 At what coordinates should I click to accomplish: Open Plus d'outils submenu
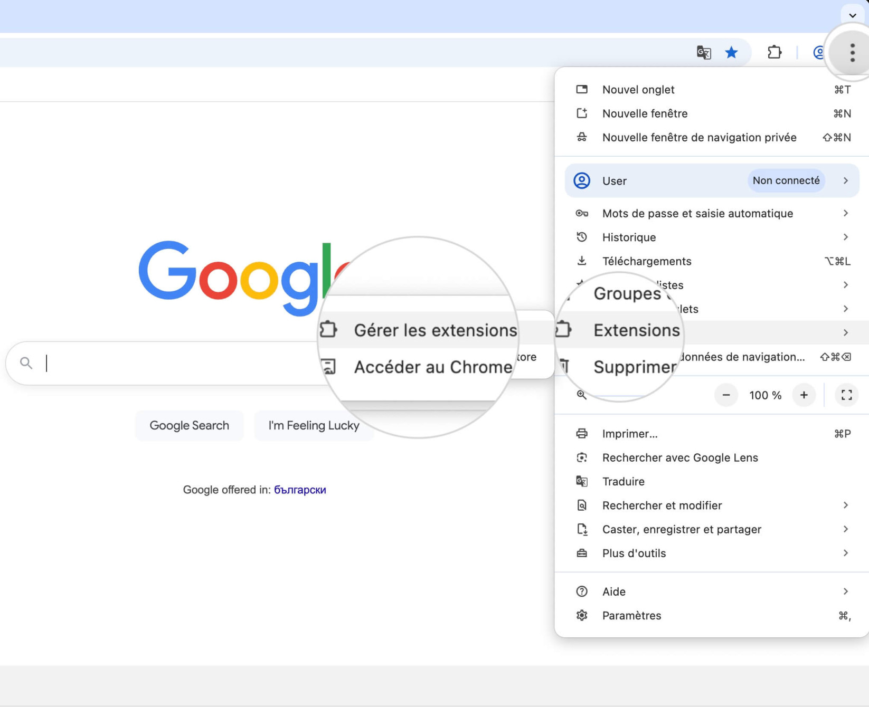pyautogui.click(x=712, y=553)
